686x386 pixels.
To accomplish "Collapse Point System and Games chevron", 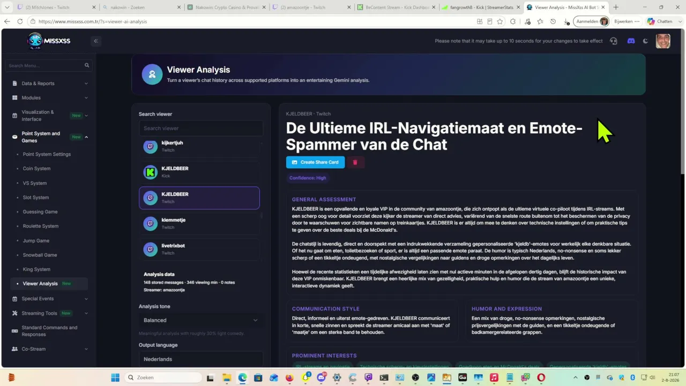I will click(86, 137).
